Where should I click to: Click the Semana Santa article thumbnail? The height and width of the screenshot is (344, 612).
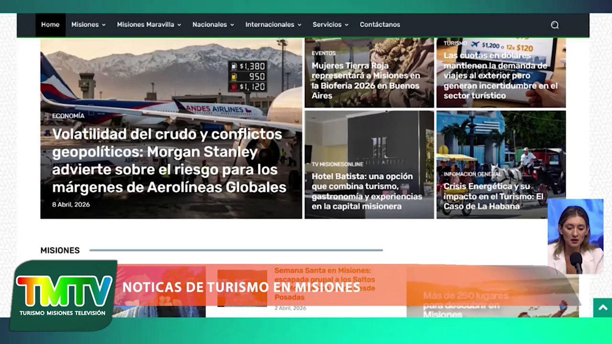pyautogui.click(x=242, y=288)
